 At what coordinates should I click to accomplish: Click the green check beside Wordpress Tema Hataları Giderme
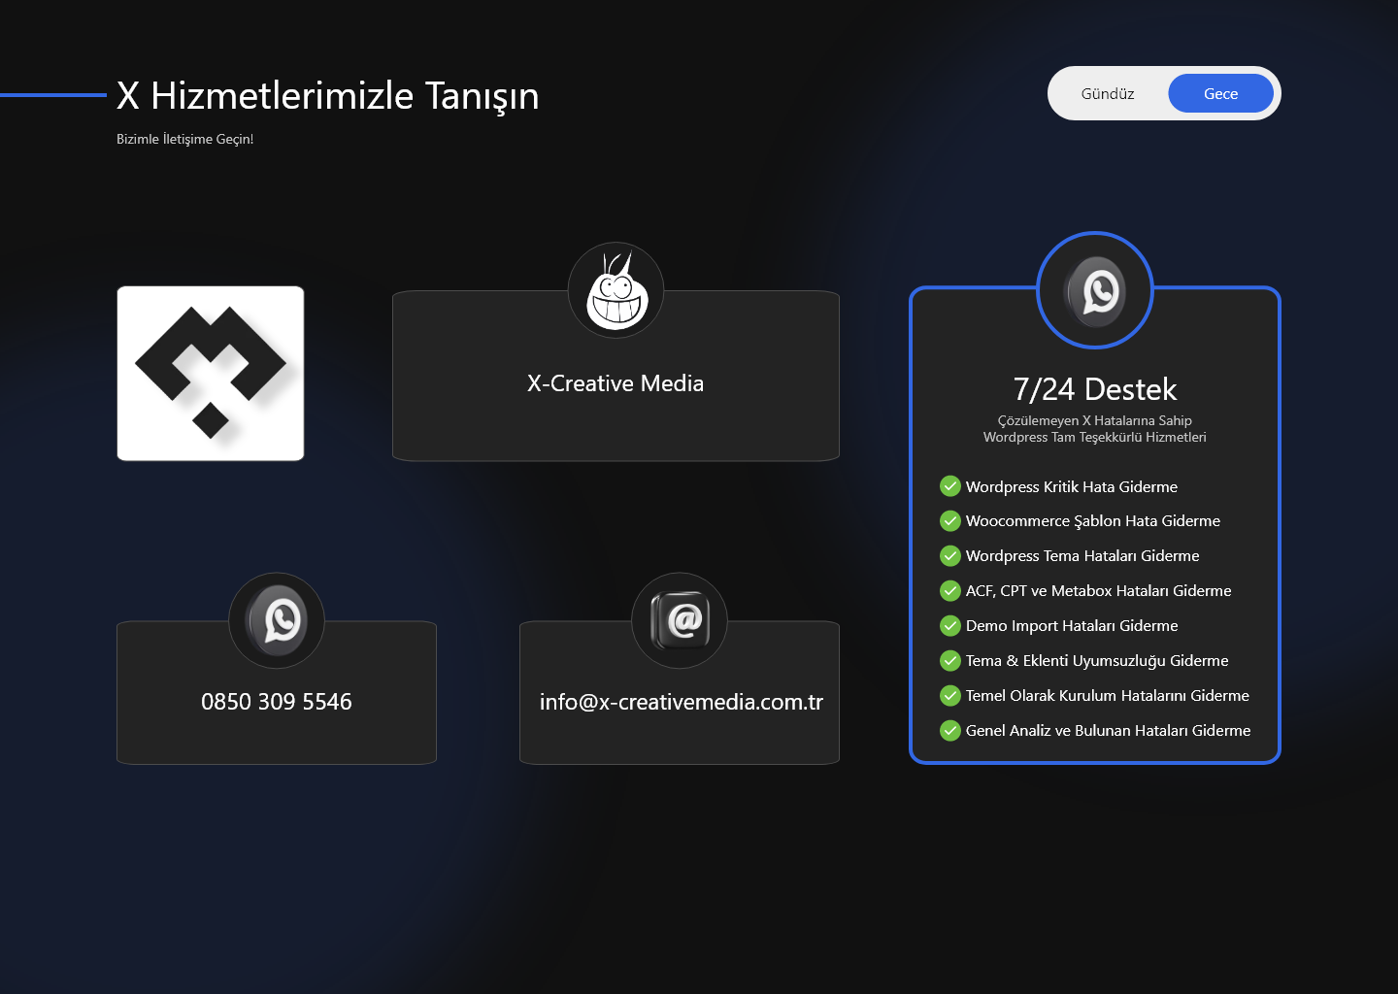pos(950,556)
